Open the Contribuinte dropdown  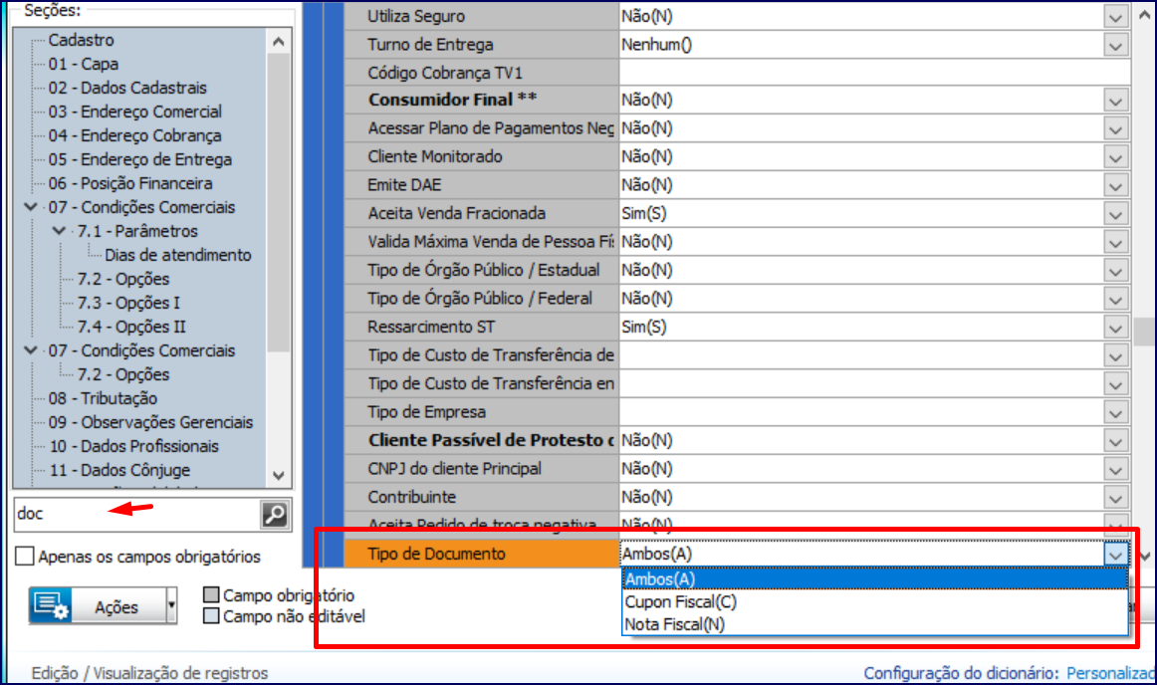coord(1115,498)
